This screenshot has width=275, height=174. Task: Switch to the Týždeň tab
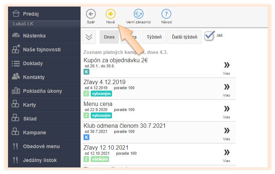click(154, 37)
